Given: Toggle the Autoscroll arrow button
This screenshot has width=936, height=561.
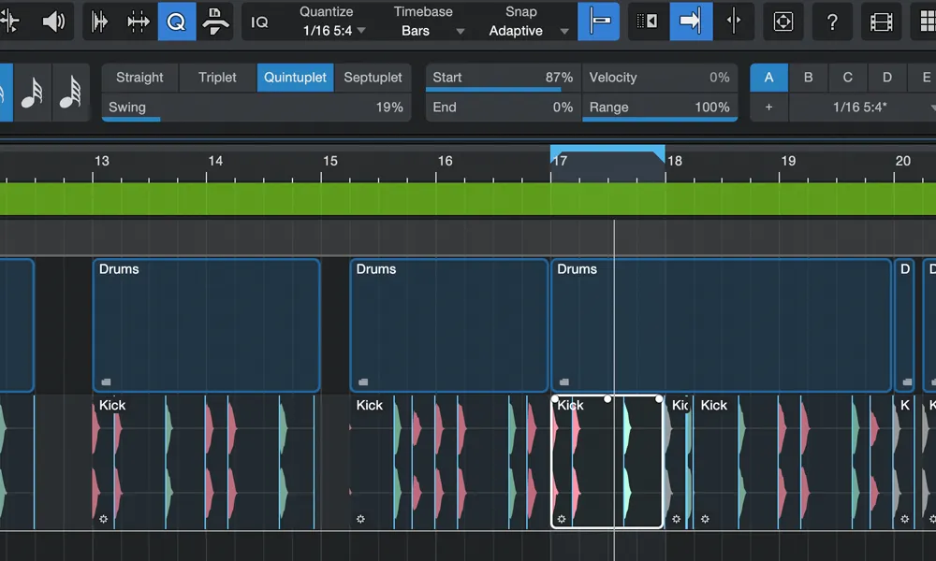Looking at the screenshot, I should click(x=691, y=22).
